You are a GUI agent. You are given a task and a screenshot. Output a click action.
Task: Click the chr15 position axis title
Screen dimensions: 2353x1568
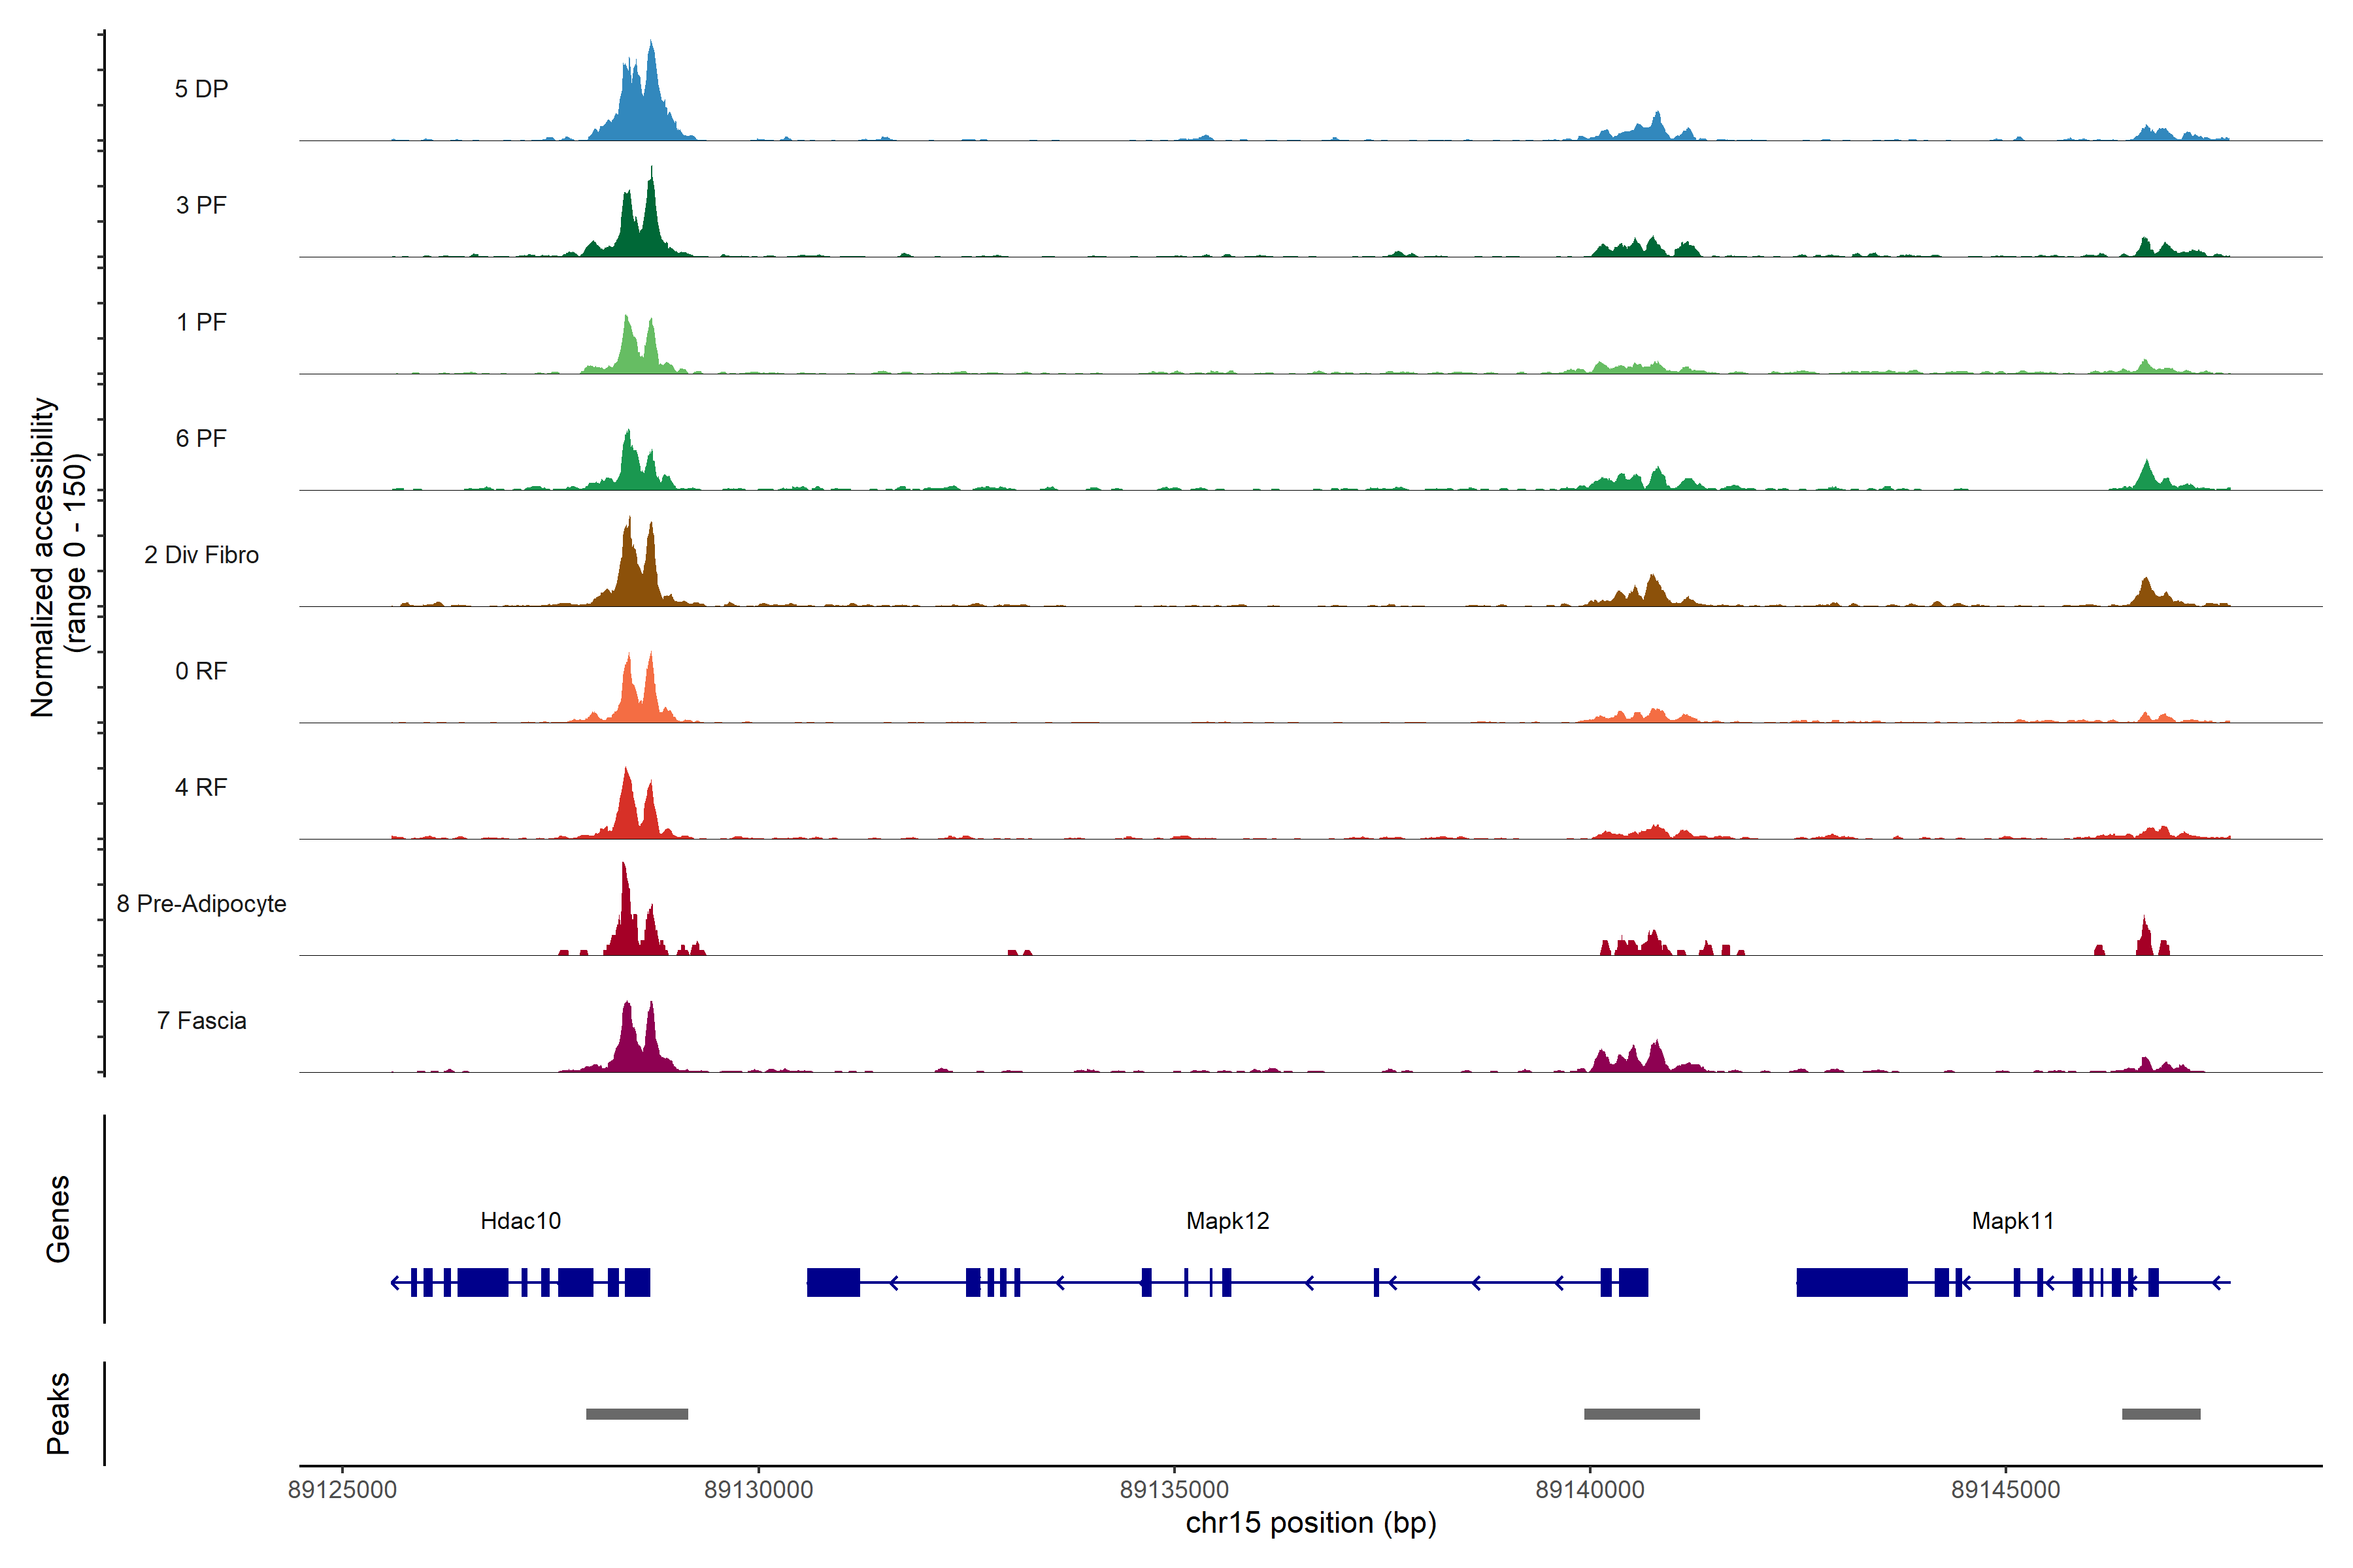pyautogui.click(x=1310, y=1523)
